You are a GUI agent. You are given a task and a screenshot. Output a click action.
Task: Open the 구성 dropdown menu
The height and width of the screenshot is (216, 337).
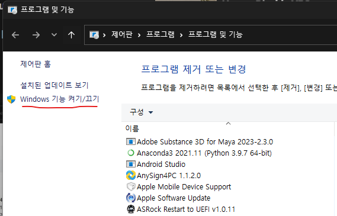tap(141, 112)
